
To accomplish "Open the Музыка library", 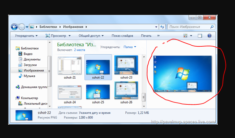I will [x=29, y=76].
